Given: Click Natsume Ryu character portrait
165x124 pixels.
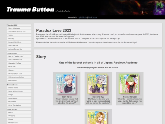Looking at the screenshot, I should [97, 84].
